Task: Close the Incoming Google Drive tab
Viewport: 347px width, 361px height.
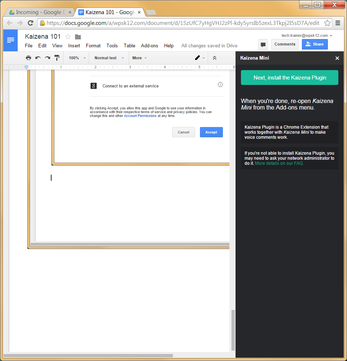Action: tap(70, 12)
